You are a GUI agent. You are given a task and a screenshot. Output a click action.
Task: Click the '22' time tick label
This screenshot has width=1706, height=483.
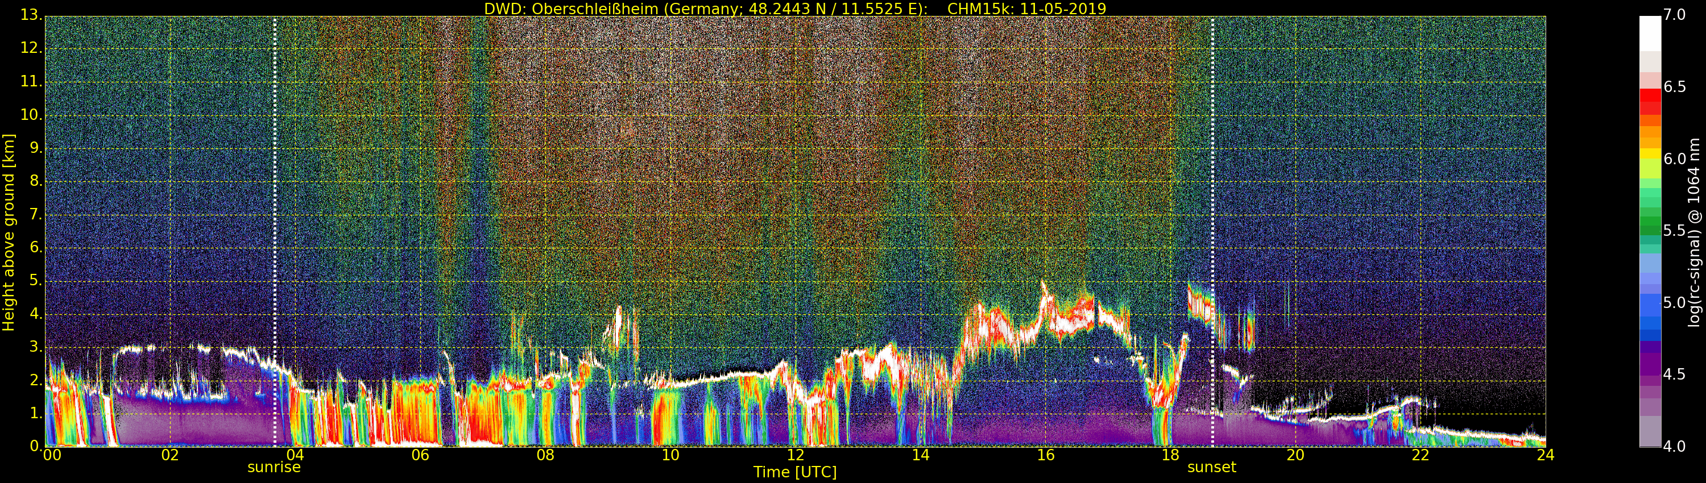pyautogui.click(x=1421, y=455)
